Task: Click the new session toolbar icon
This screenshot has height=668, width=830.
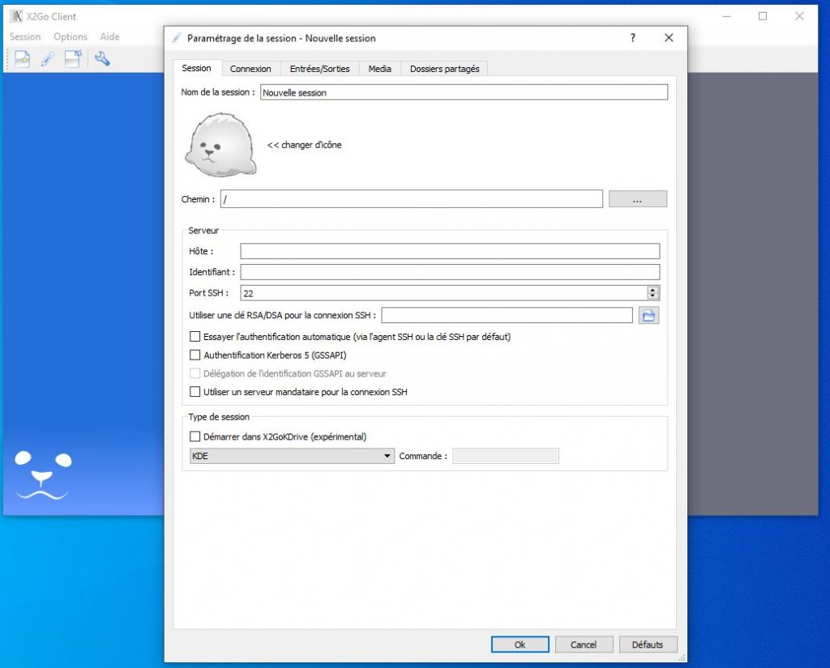Action: (23, 58)
